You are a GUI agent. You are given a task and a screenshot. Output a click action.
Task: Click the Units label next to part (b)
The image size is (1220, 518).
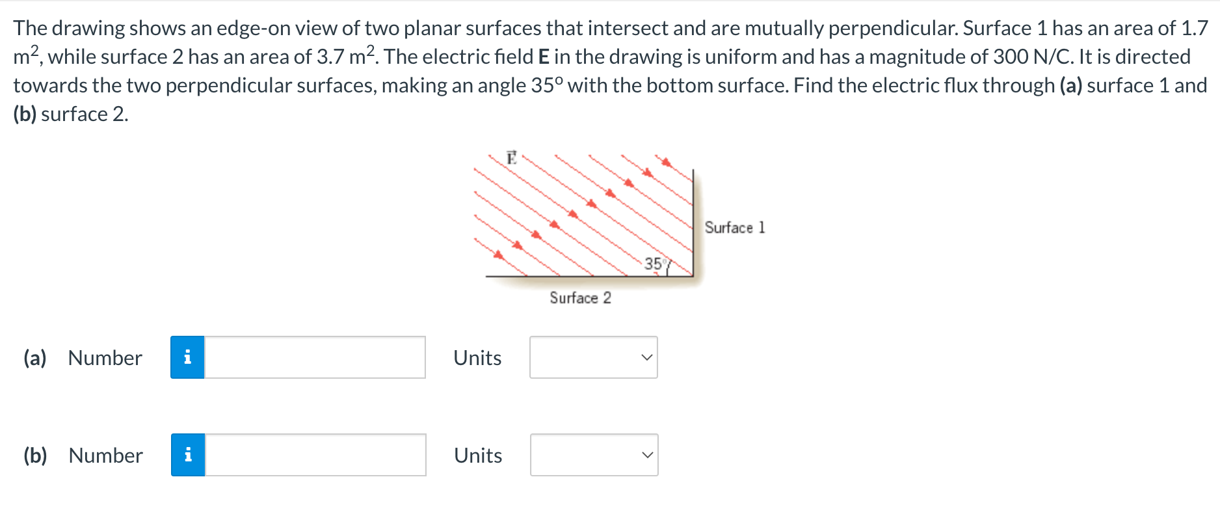478,455
